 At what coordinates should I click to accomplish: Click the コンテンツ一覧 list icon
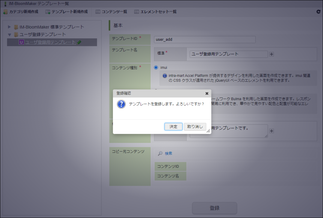(98, 12)
